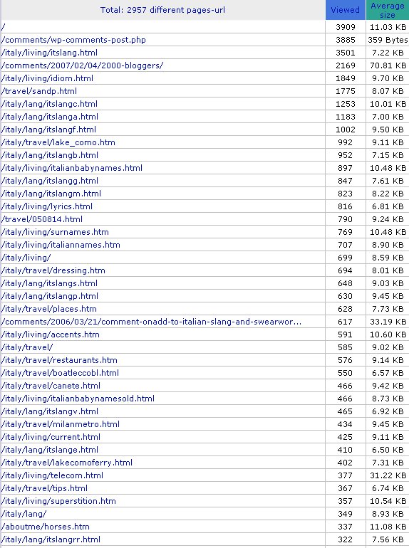Screen dimensions: 409x548
Task: Open /italy/travel/restaurants.htm link
Action: click(x=59, y=360)
